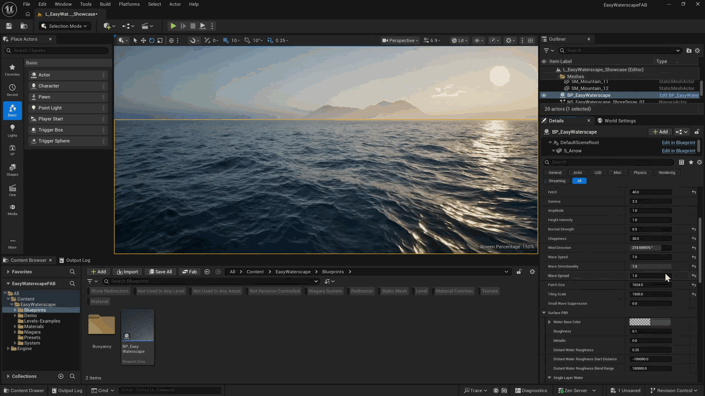Screen dimensions: 705x396
Task: Start Play in Editor with green play button
Action: 173,26
